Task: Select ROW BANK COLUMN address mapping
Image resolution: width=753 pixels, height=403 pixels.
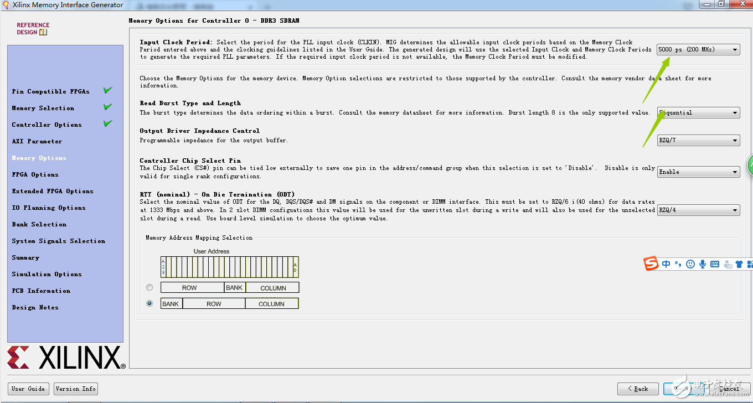Action: tap(149, 287)
